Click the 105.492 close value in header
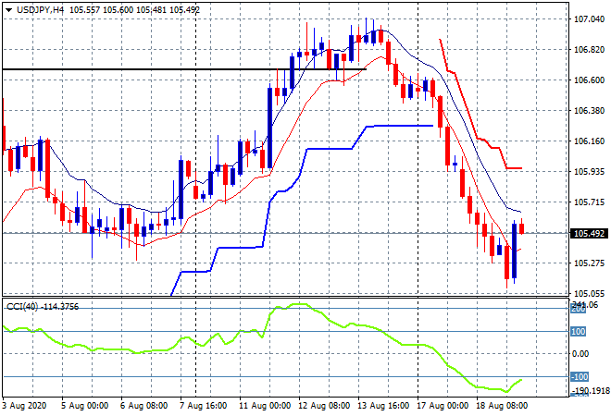The image size is (611, 416). coord(184,10)
